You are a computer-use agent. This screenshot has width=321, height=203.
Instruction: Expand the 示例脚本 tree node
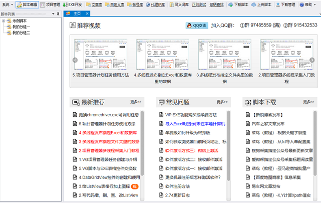[4, 21]
